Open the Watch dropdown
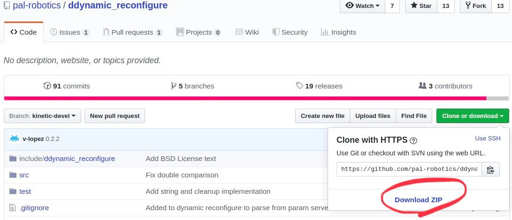512x220 pixels. click(363, 6)
